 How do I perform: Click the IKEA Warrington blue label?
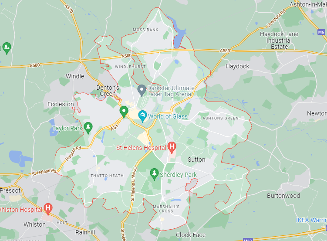click(311, 220)
